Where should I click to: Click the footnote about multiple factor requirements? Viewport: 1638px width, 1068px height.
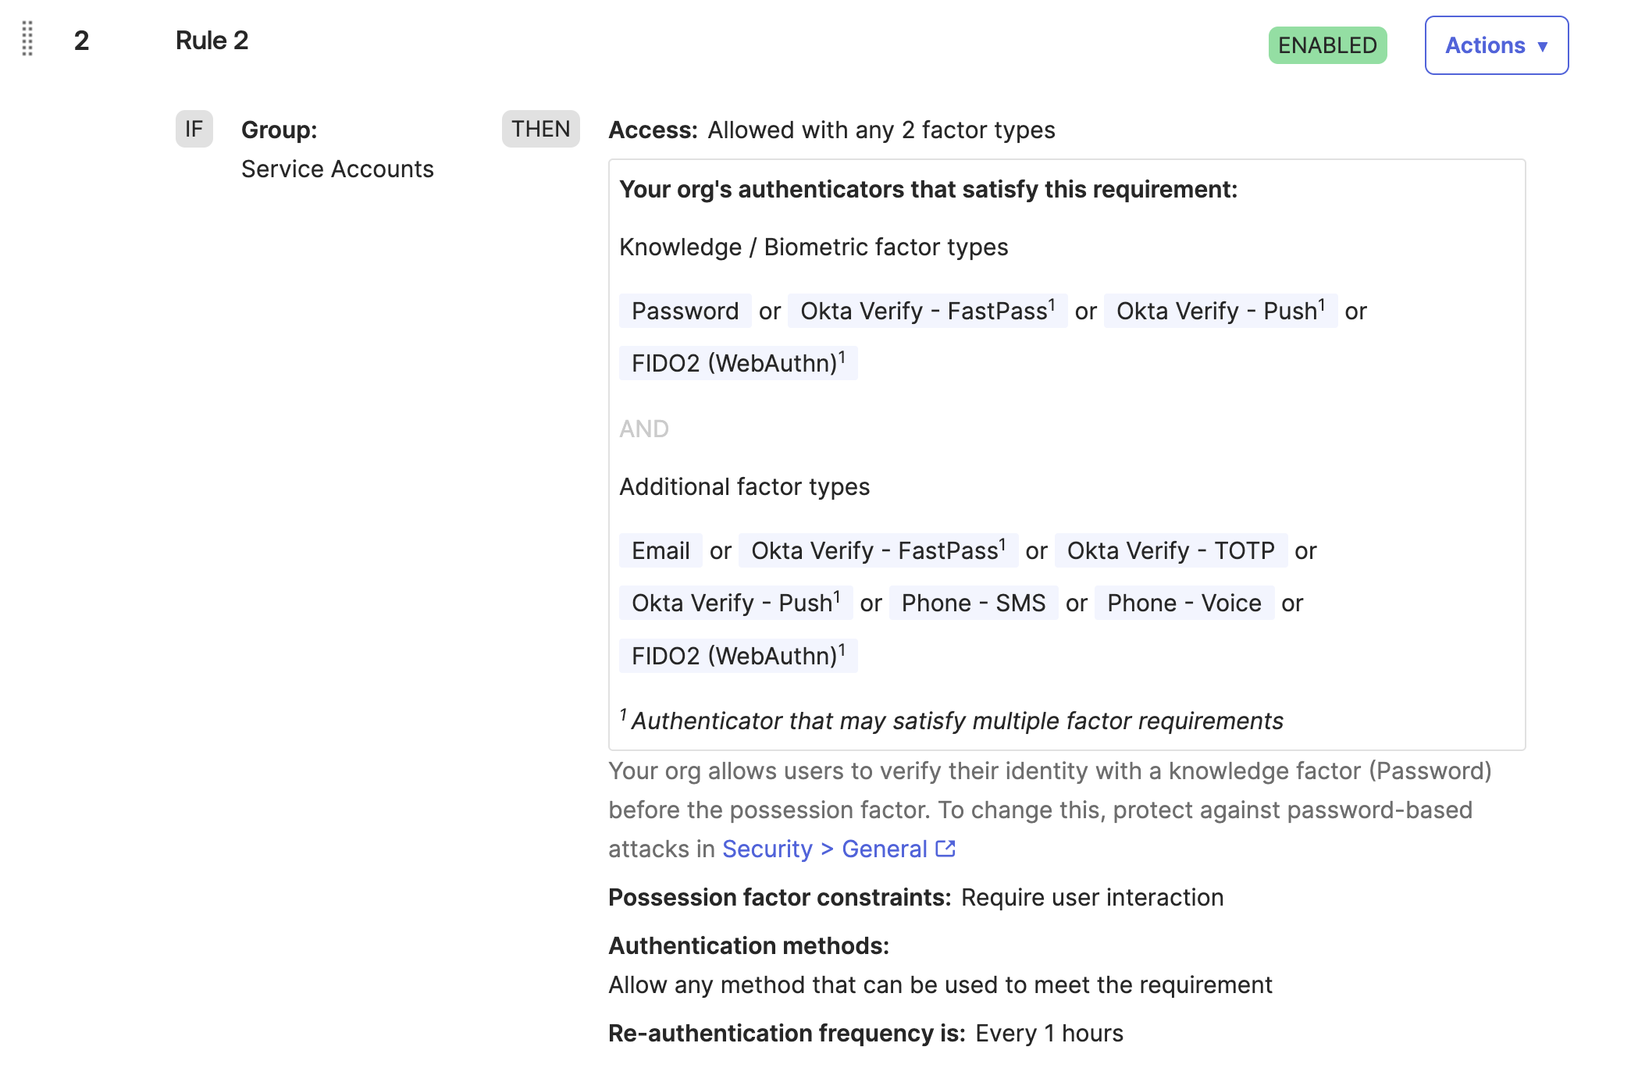(956, 721)
